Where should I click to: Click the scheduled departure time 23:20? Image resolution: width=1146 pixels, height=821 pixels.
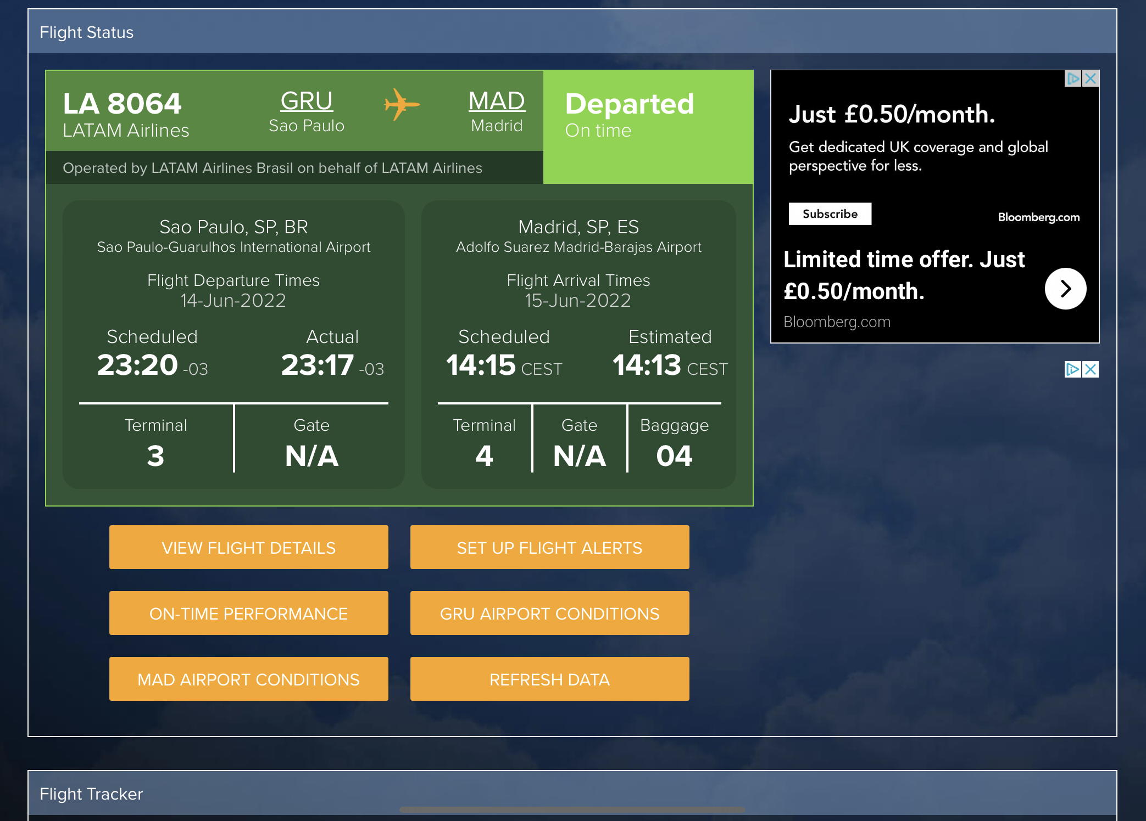click(x=137, y=364)
